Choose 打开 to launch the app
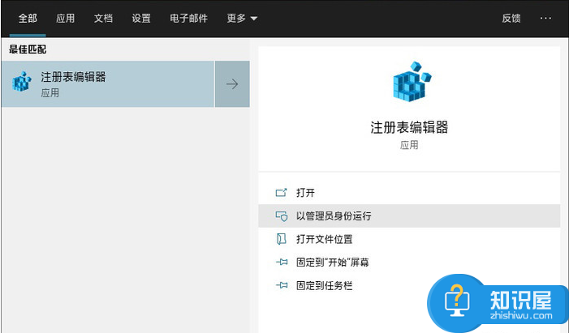569x333 pixels. (x=409, y=192)
